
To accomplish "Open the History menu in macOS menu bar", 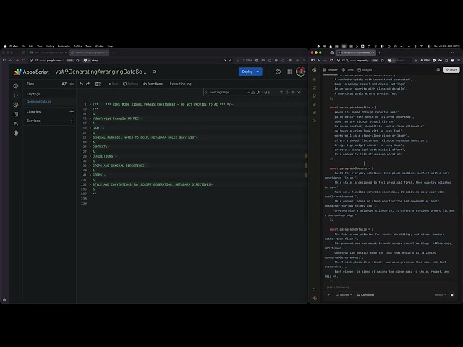I will tap(50, 46).
